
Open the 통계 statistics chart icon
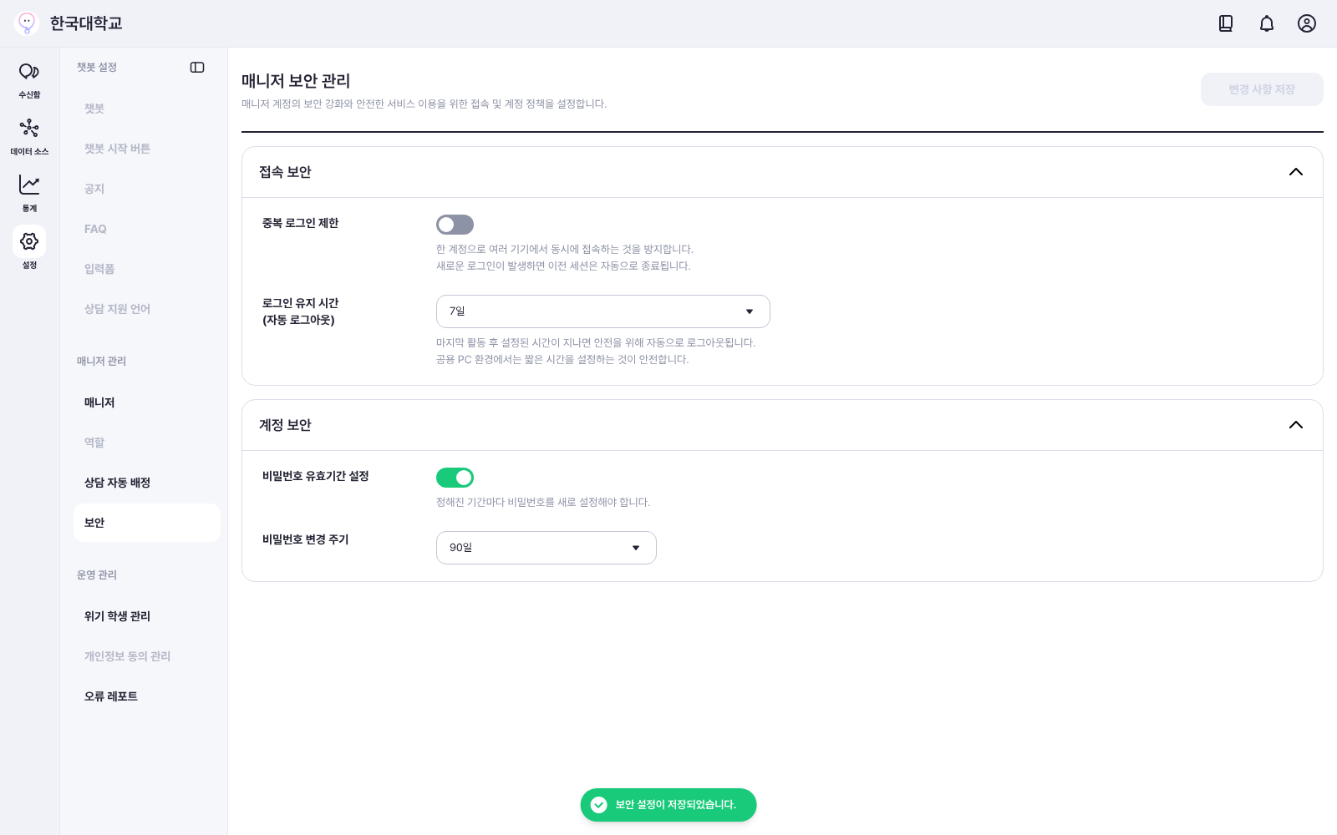(x=29, y=185)
